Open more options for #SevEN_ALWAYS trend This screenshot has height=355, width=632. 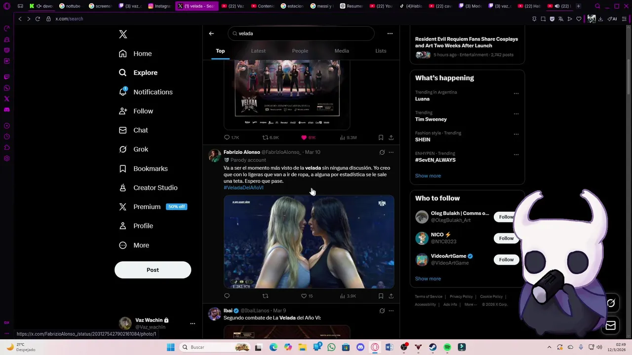click(x=516, y=154)
